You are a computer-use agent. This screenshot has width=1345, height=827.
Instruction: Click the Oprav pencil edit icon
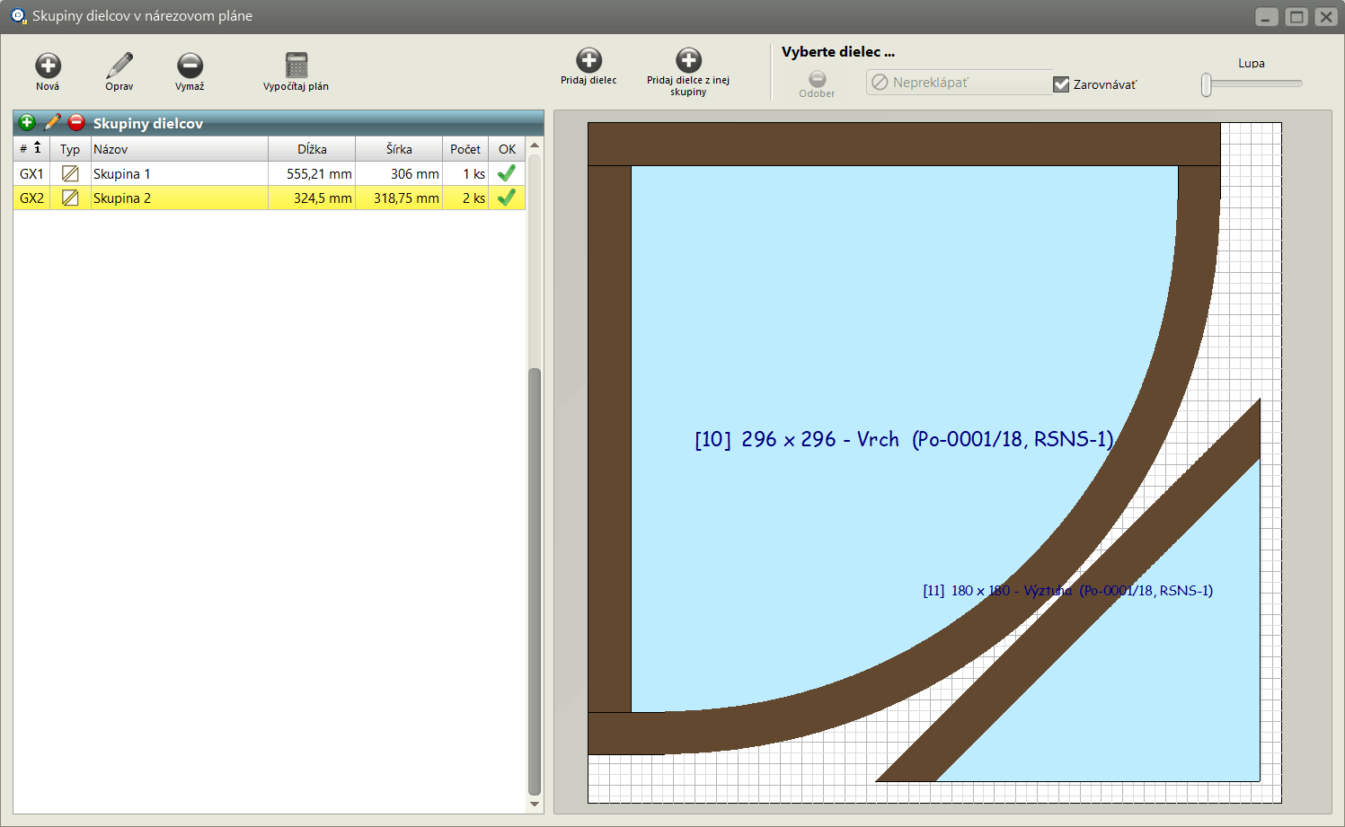tap(119, 66)
